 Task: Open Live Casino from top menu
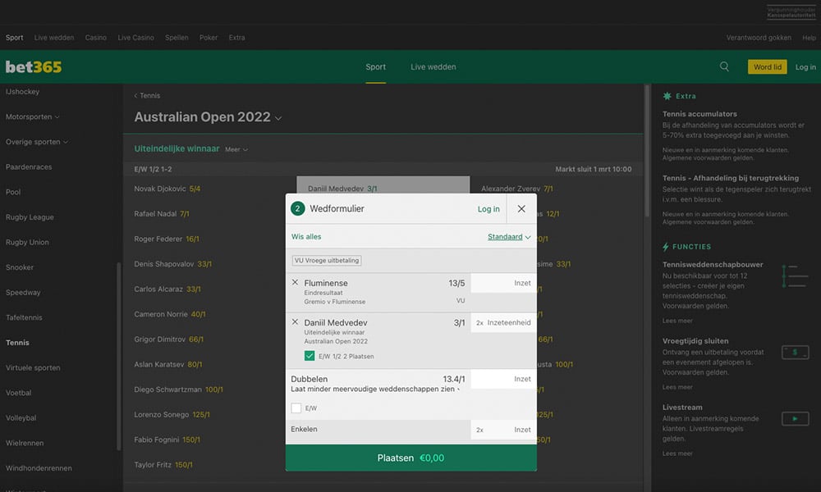pos(135,38)
